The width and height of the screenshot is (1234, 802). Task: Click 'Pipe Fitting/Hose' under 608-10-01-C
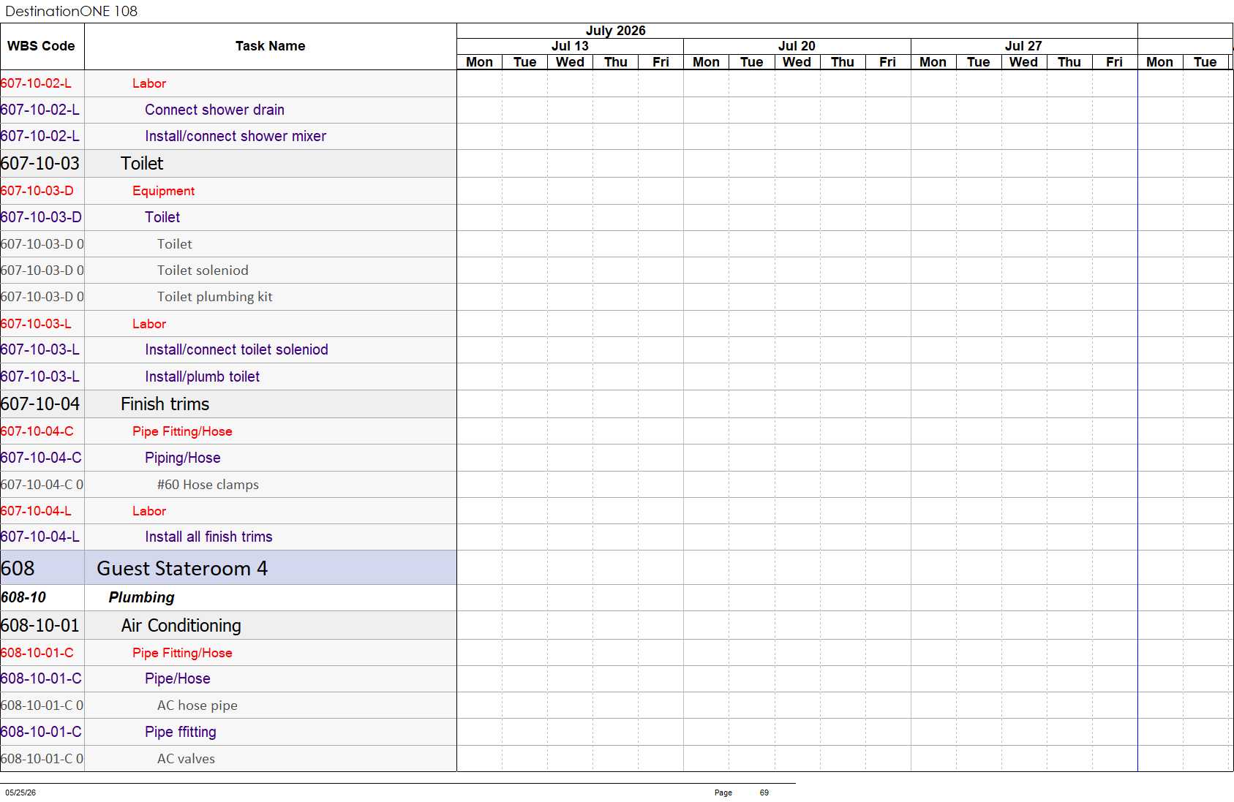pyautogui.click(x=182, y=653)
